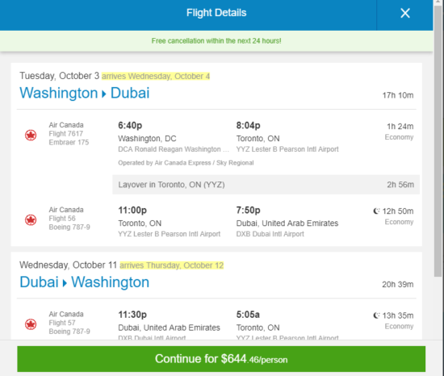
Task: Continue for $644.46 per person
Action: point(221,359)
